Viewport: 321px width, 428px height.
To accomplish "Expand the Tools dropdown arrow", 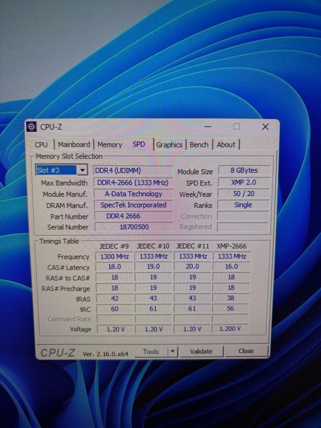I will 172,351.
